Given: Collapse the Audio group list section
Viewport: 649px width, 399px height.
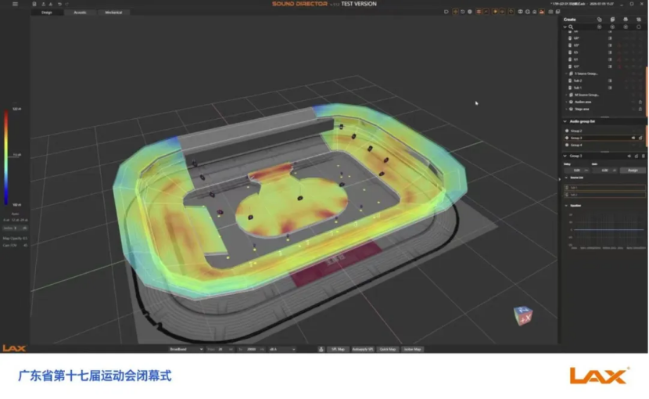Looking at the screenshot, I should point(565,121).
